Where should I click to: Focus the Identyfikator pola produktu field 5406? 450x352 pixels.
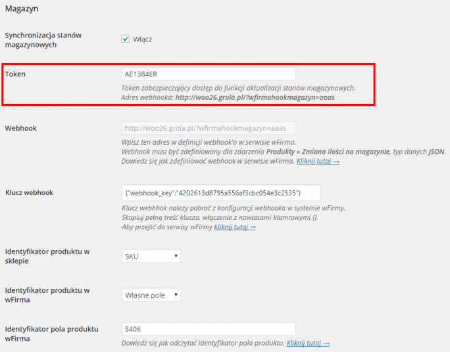coord(209,329)
